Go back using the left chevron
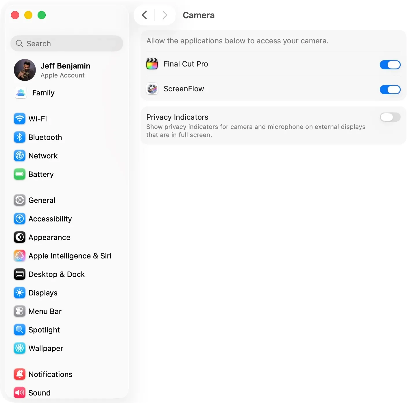Image resolution: width=418 pixels, height=403 pixels. [145, 15]
